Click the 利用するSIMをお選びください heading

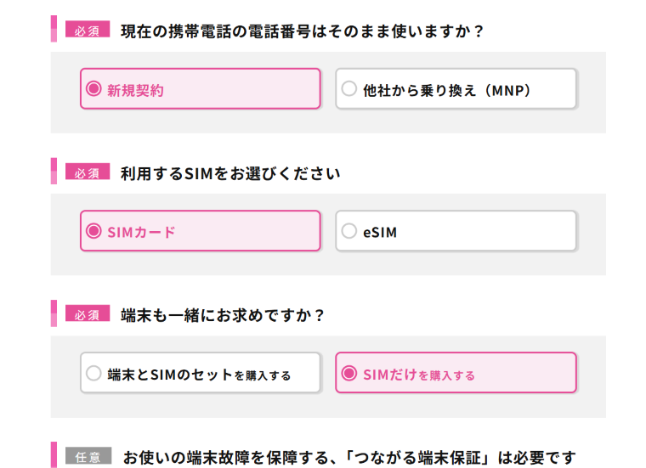[x=230, y=173]
